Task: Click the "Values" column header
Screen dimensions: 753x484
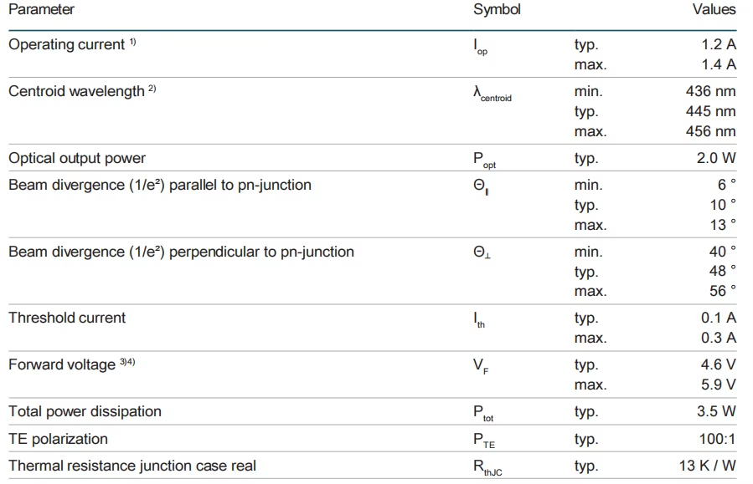Action: pyautogui.click(x=714, y=9)
